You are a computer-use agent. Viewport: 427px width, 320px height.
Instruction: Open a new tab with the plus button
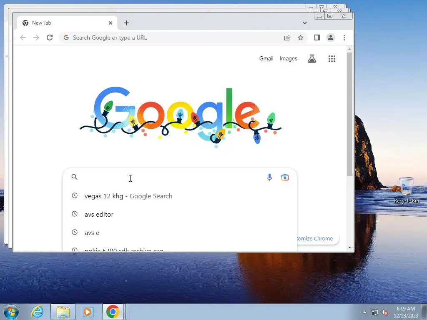coord(126,23)
